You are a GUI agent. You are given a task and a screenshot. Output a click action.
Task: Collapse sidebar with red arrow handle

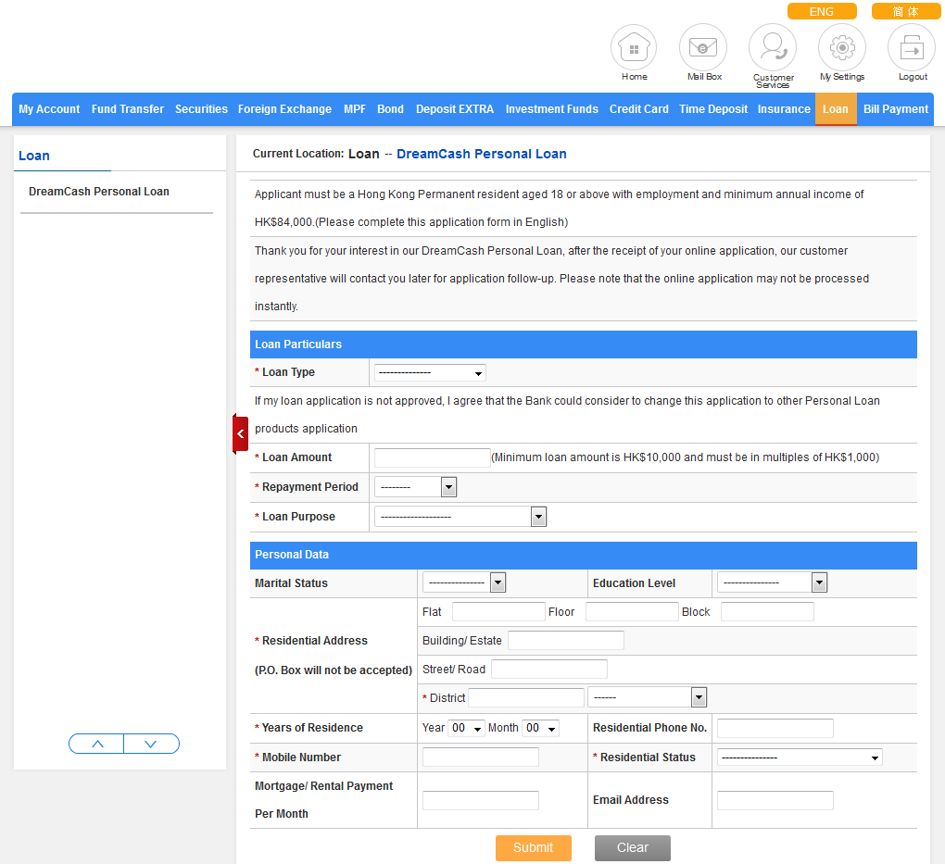[241, 433]
